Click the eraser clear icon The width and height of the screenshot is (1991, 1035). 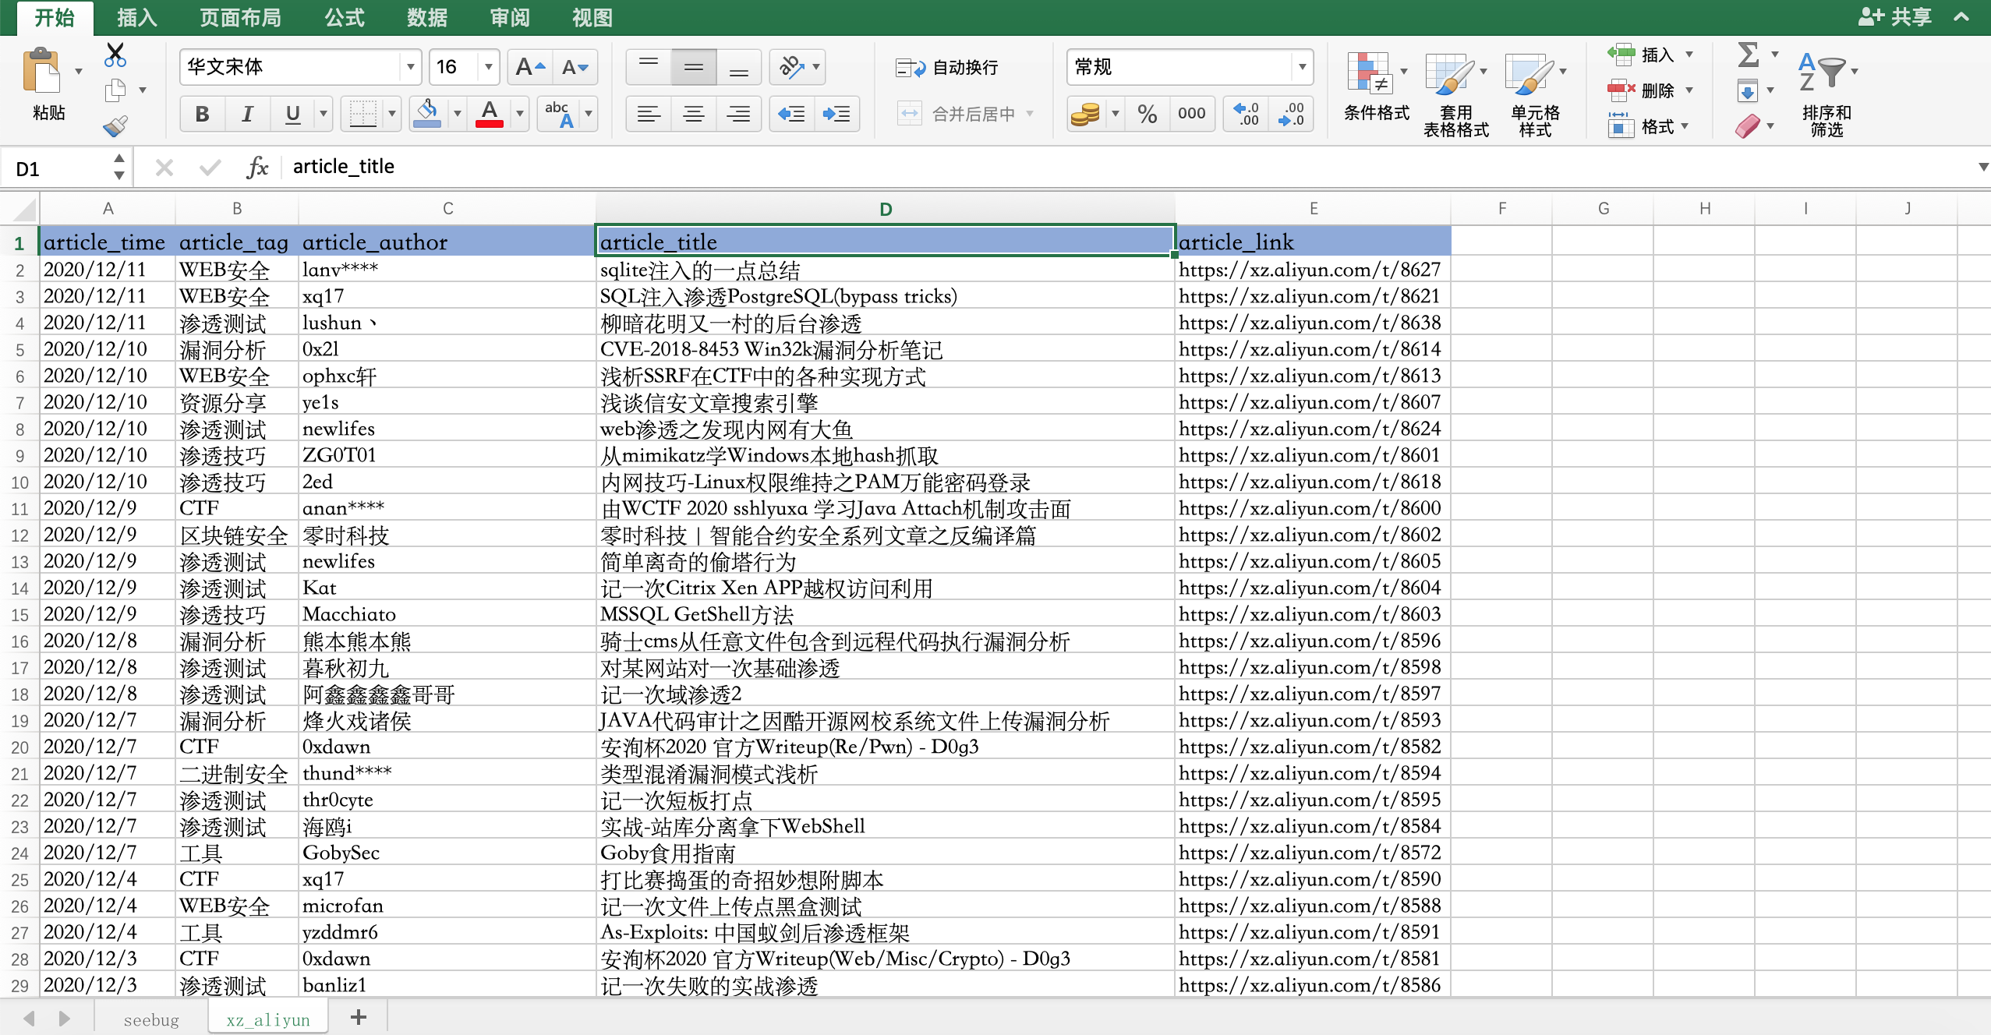[1747, 126]
